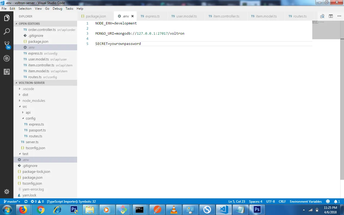This screenshot has height=215, width=344.
Task: Open the Search view in activity bar
Action: [x=7, y=31]
